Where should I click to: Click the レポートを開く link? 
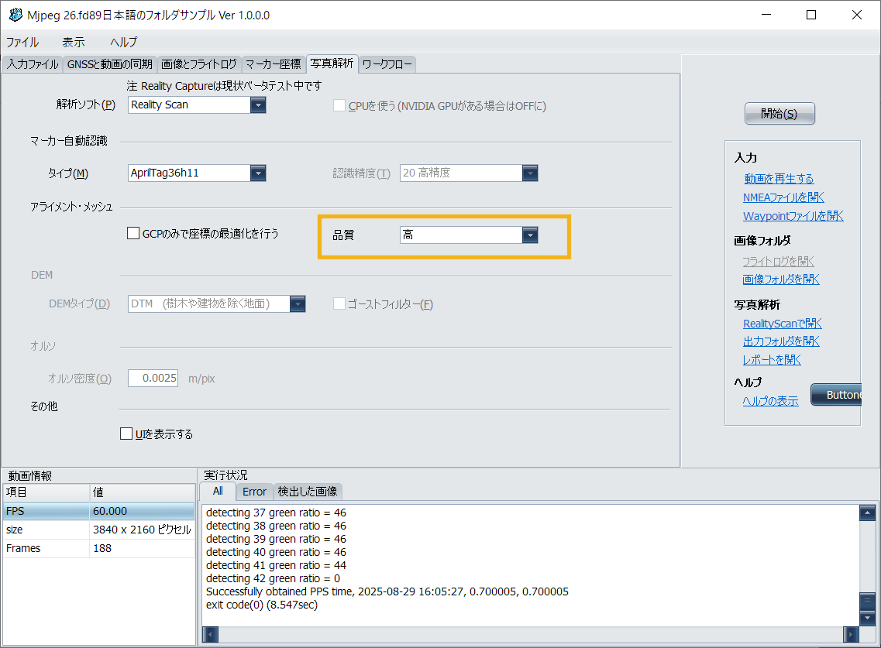(772, 360)
